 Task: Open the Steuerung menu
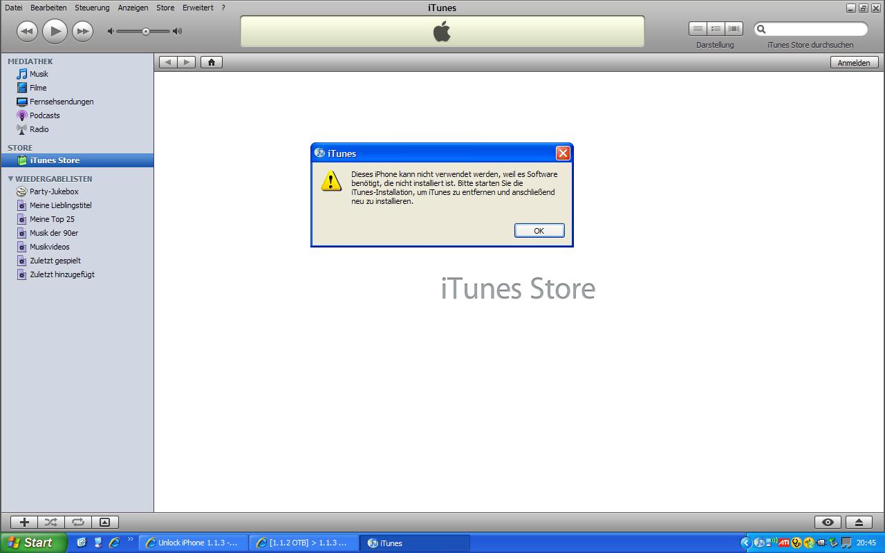tap(92, 8)
